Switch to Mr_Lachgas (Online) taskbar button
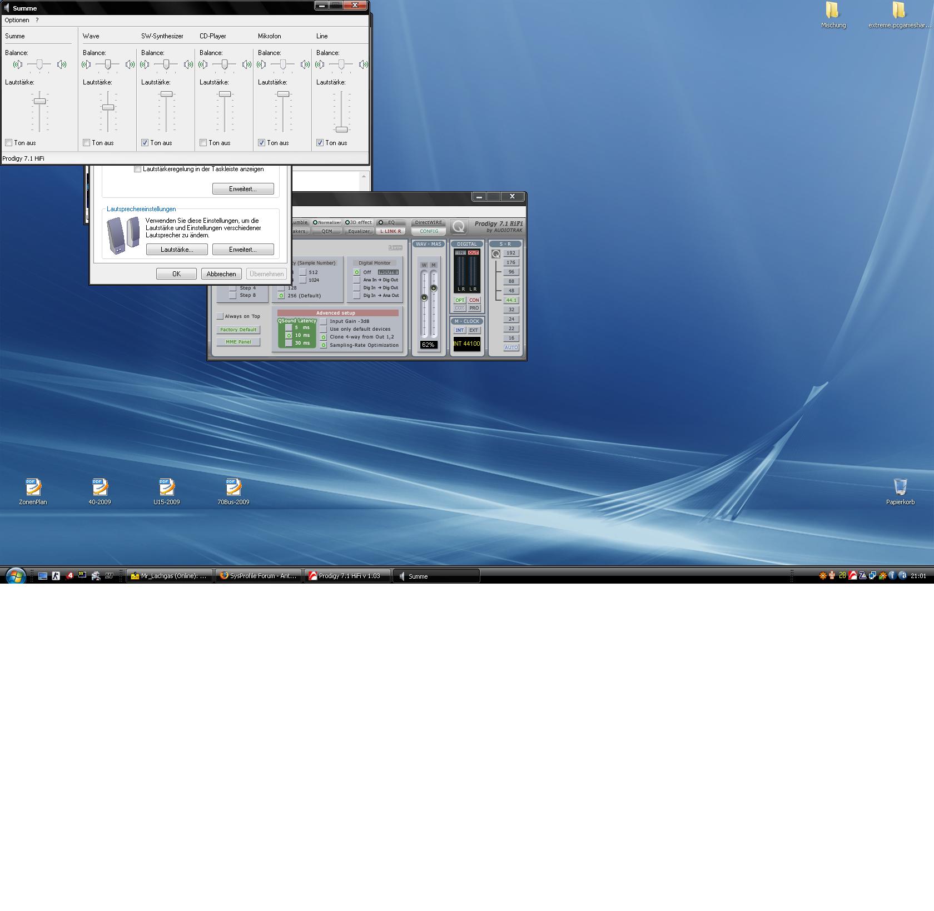This screenshot has width=934, height=911. (170, 576)
